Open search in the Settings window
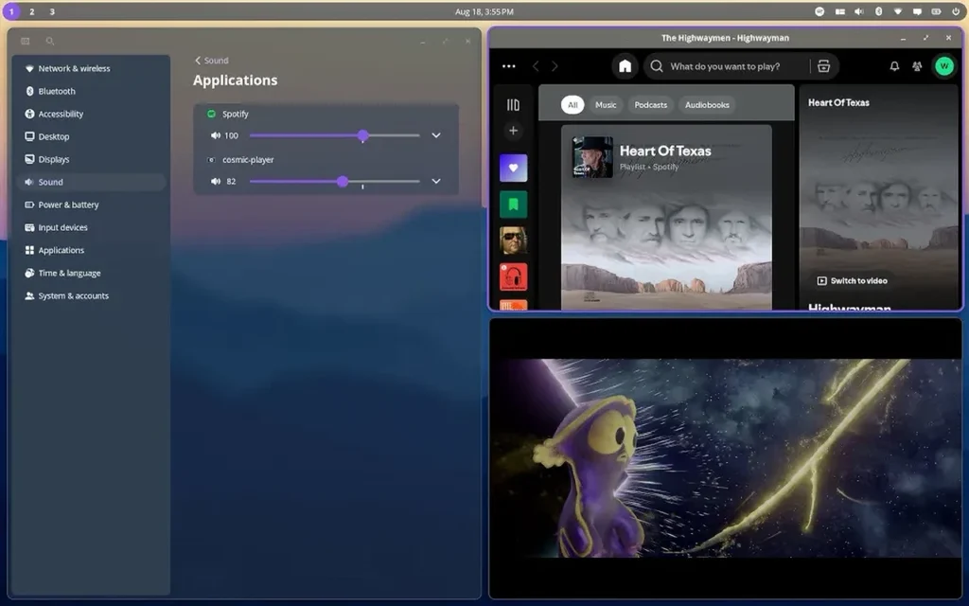The width and height of the screenshot is (969, 606). tap(50, 42)
